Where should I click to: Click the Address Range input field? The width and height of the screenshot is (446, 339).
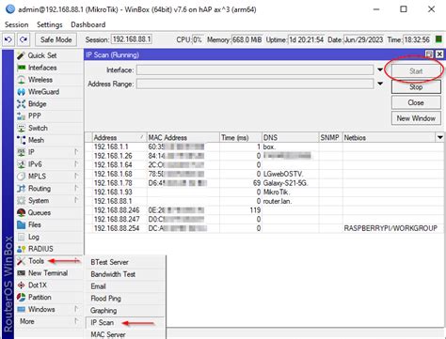(x=255, y=84)
